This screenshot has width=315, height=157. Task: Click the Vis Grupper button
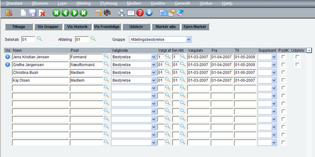click(x=48, y=27)
